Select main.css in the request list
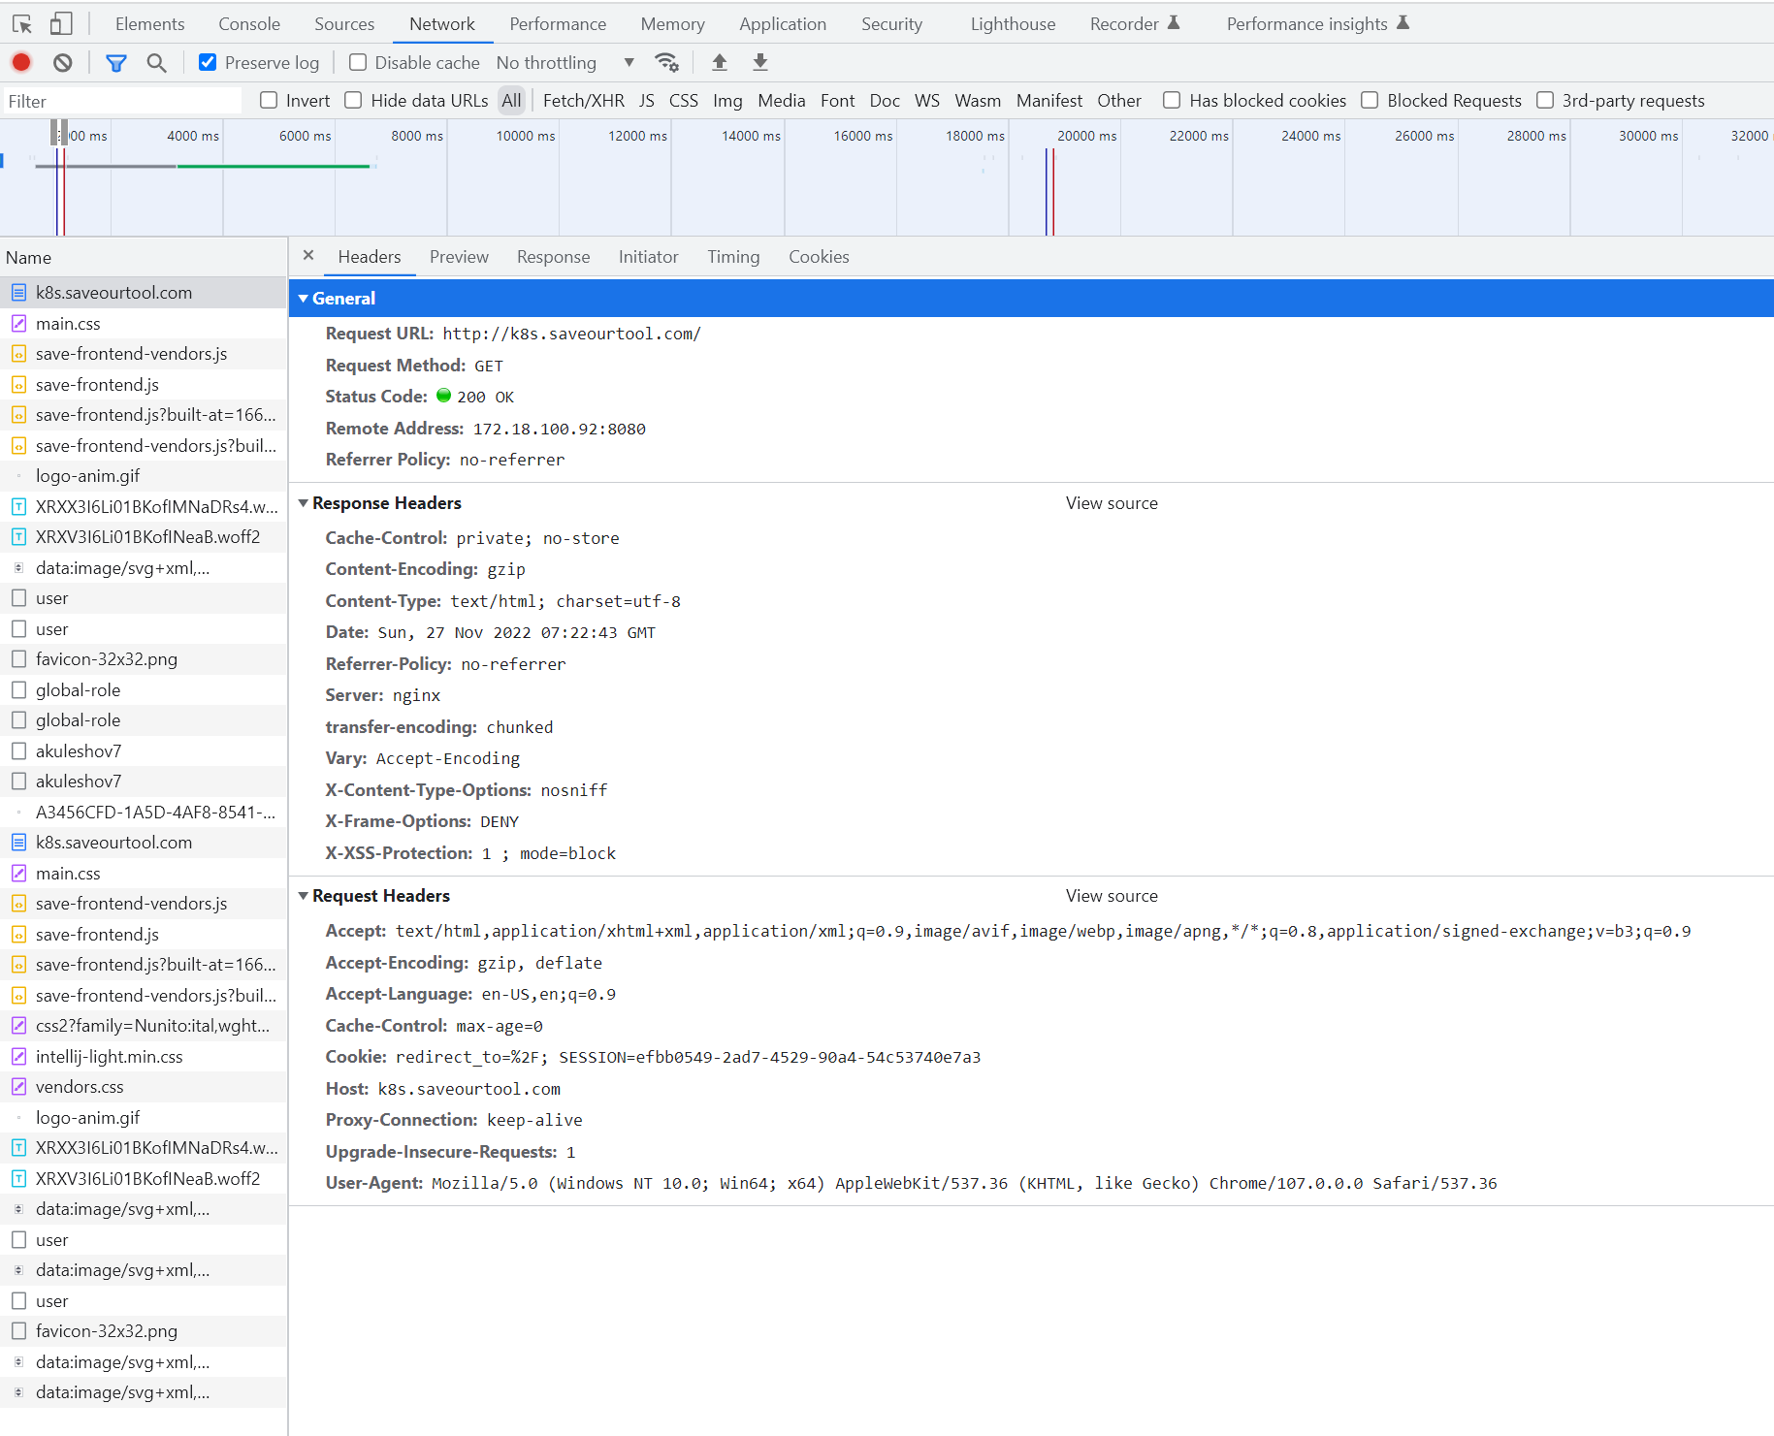The height and width of the screenshot is (1436, 1774). [68, 323]
